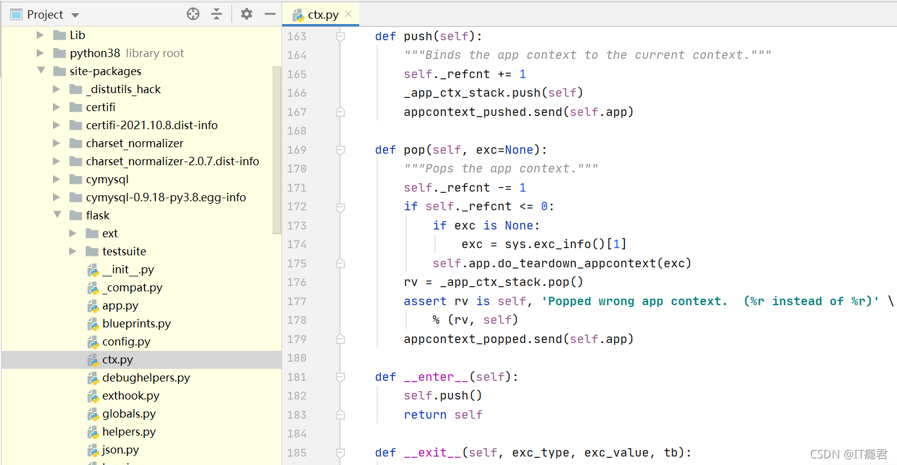Click the debughelpers.py Python file icon
Viewport: 897px width, 465px height.
coord(93,378)
